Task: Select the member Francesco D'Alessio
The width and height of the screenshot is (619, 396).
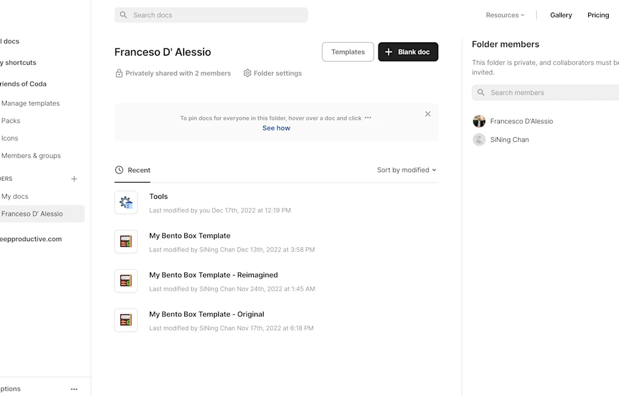Action: (522, 121)
